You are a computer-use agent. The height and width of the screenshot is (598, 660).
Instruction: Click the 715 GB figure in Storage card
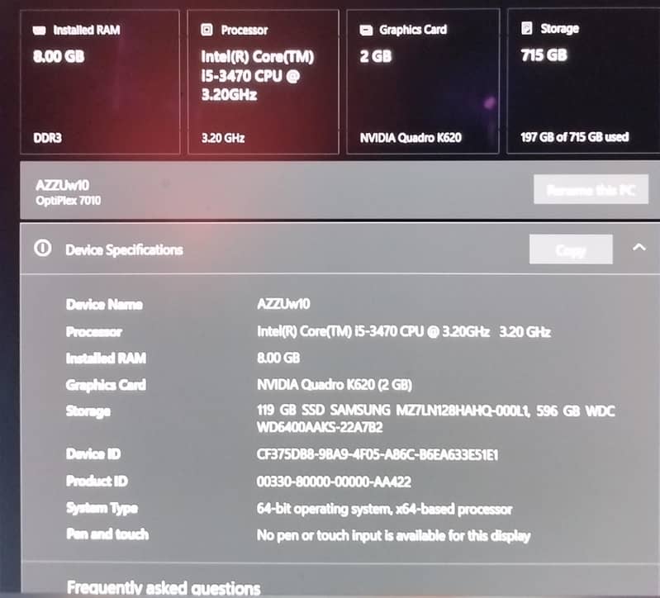(x=544, y=55)
